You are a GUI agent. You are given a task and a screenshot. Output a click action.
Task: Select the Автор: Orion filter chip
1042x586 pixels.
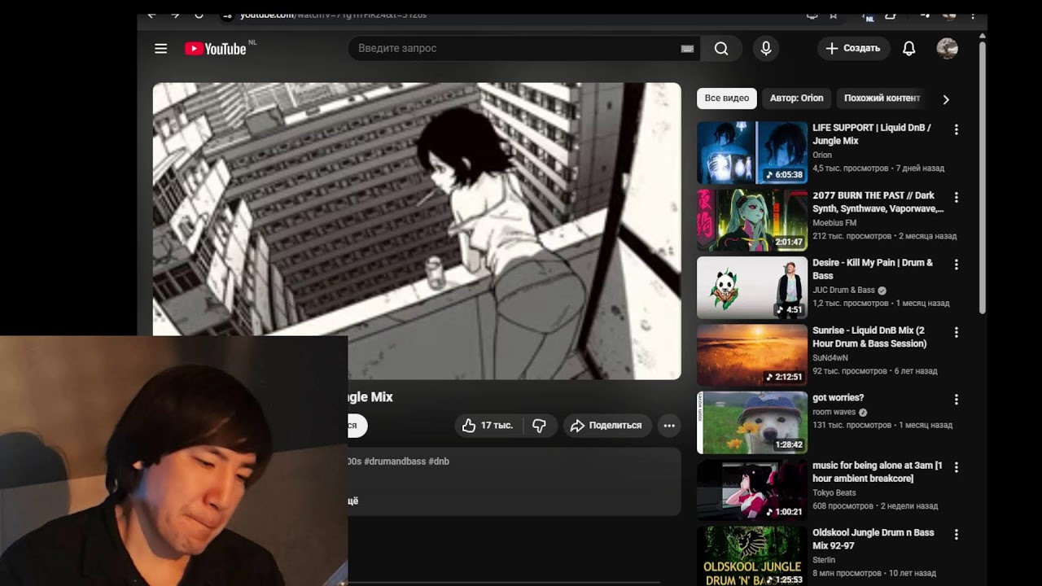coord(796,98)
